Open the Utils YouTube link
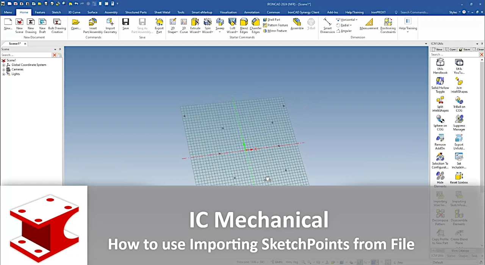Image resolution: width=485 pixels, height=265 pixels. 459,67
